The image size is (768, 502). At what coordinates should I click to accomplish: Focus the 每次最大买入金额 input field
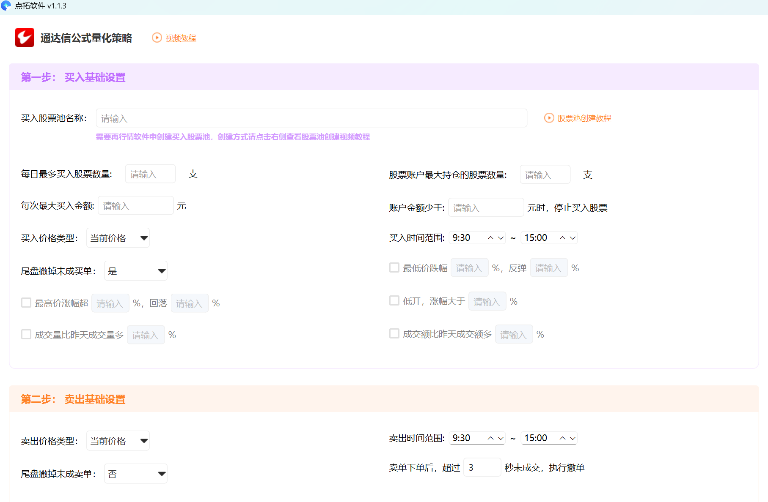point(136,206)
